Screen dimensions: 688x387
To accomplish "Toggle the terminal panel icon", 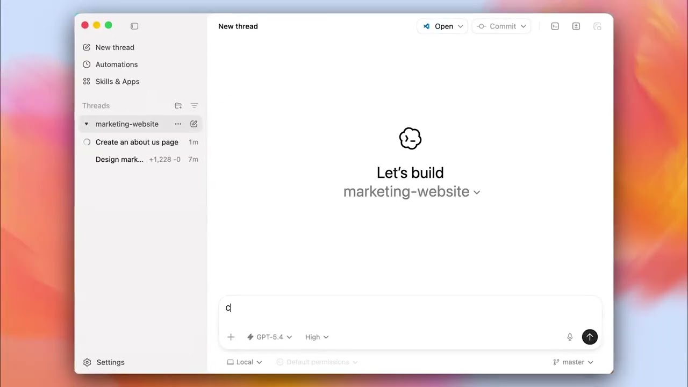I will point(555,26).
